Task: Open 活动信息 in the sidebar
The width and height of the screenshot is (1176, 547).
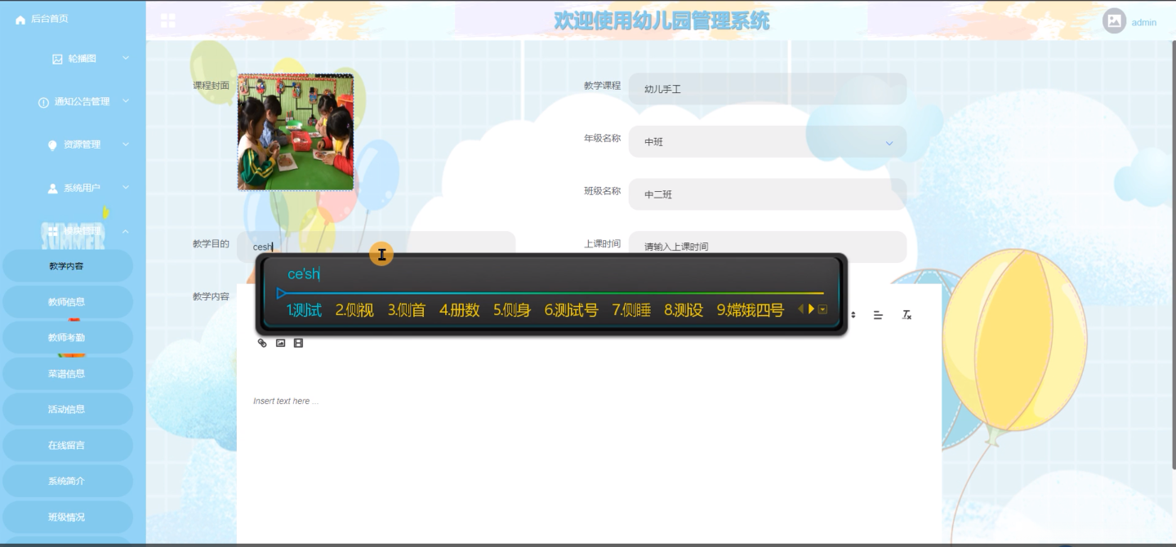Action: (66, 410)
